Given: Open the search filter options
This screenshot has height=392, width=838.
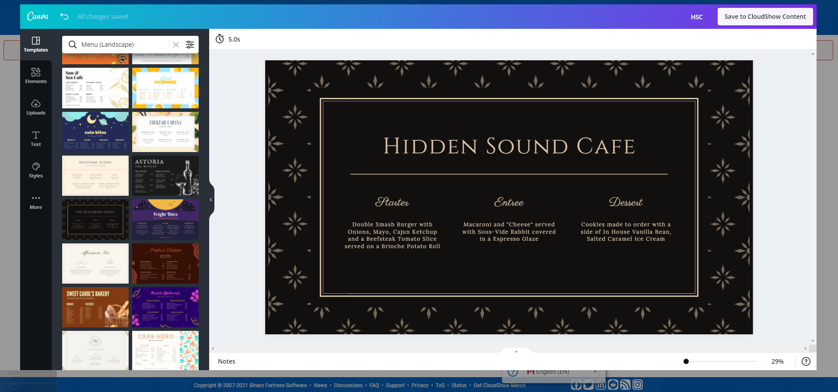Looking at the screenshot, I should 190,45.
